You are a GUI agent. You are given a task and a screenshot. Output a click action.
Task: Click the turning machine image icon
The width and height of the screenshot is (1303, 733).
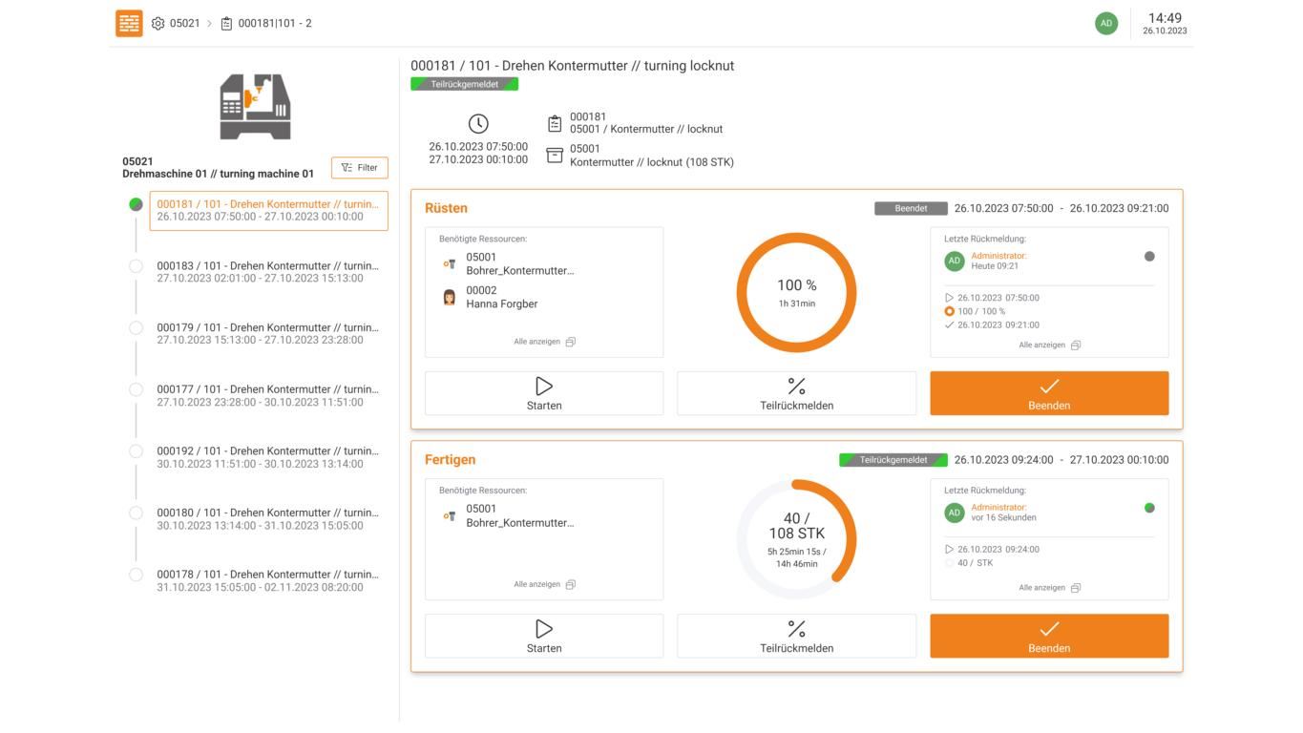click(x=255, y=106)
